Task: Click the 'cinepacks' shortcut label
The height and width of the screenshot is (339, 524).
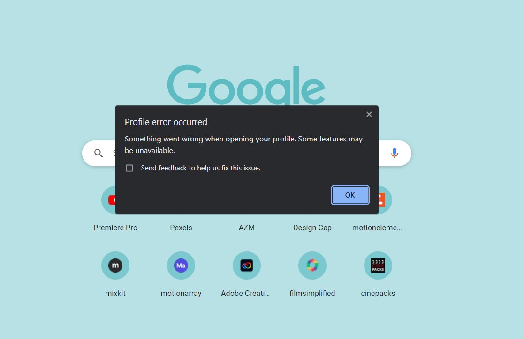Action: [x=378, y=293]
